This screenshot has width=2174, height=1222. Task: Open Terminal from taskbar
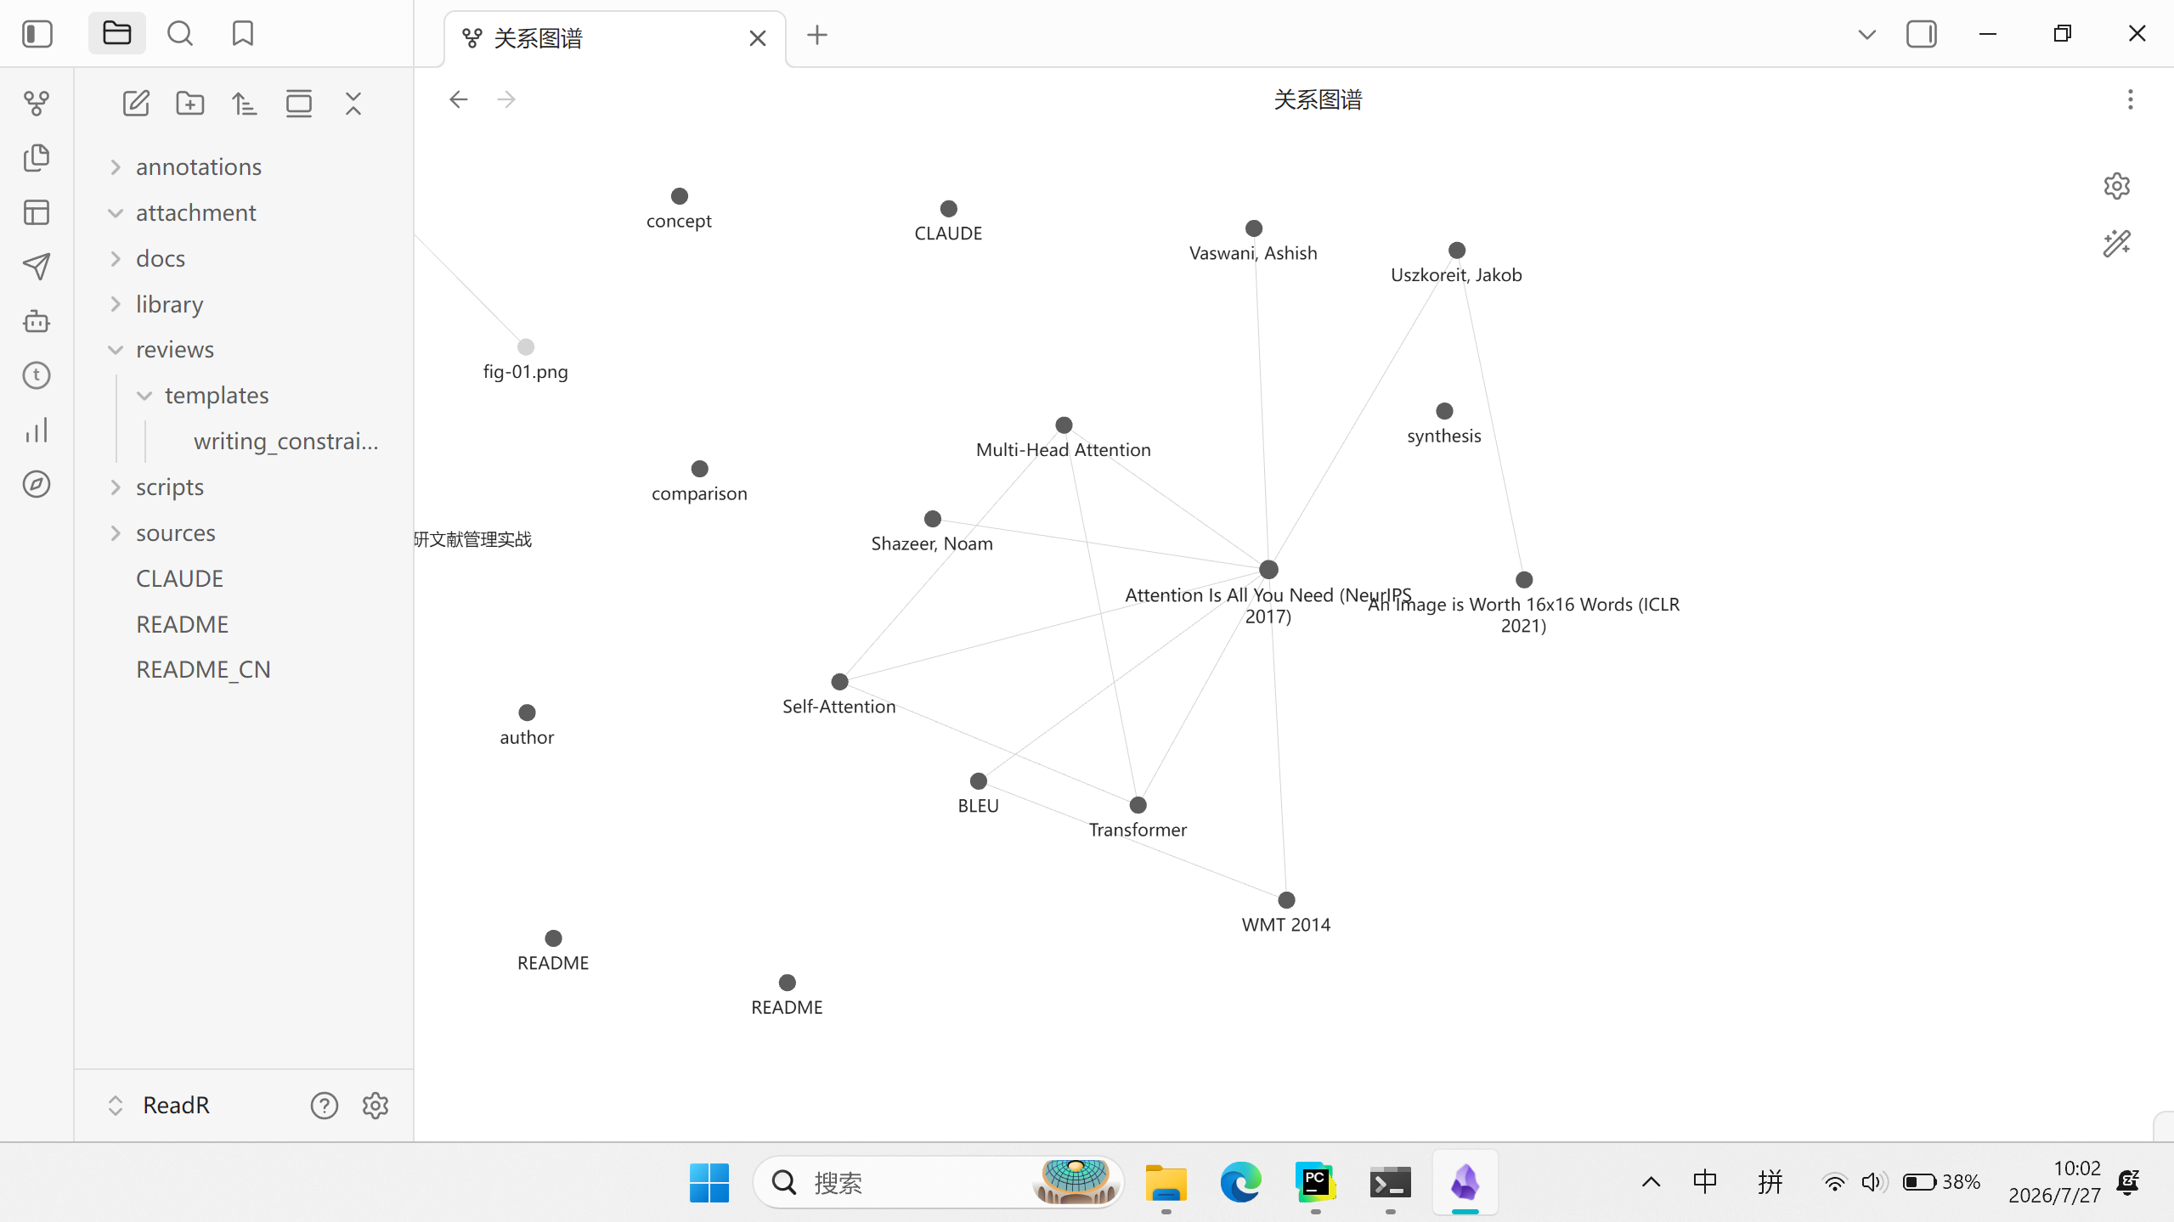(x=1391, y=1182)
